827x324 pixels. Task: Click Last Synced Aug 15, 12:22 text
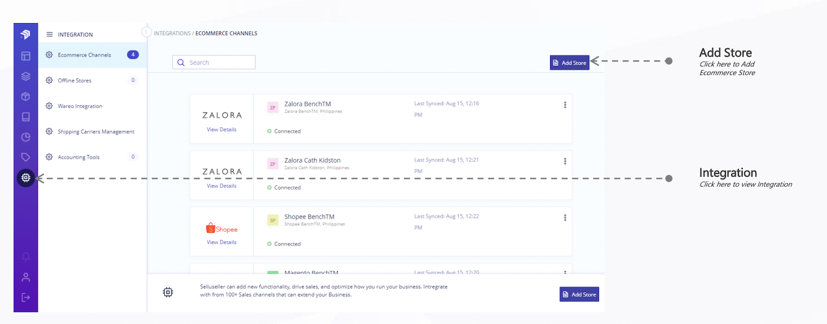pyautogui.click(x=446, y=221)
